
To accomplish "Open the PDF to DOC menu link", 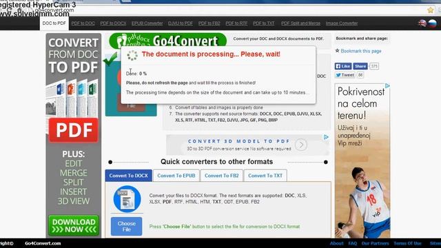I will [83, 23].
